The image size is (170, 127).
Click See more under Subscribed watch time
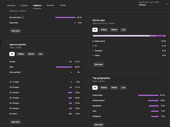pyautogui.click(x=15, y=31)
